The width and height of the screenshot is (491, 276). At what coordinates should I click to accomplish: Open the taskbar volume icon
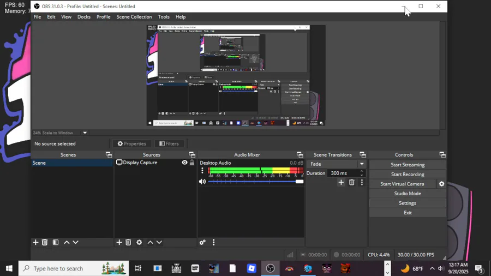pyautogui.click(x=441, y=268)
